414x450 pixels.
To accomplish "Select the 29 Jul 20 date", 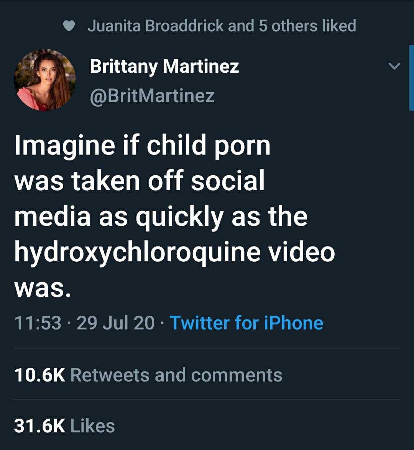I will coord(115,323).
